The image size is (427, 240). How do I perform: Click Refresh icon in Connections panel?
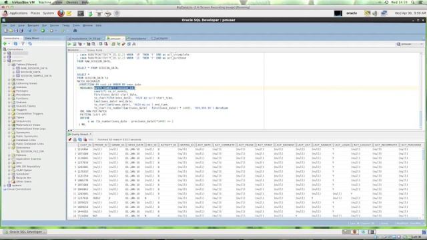pos(15,44)
